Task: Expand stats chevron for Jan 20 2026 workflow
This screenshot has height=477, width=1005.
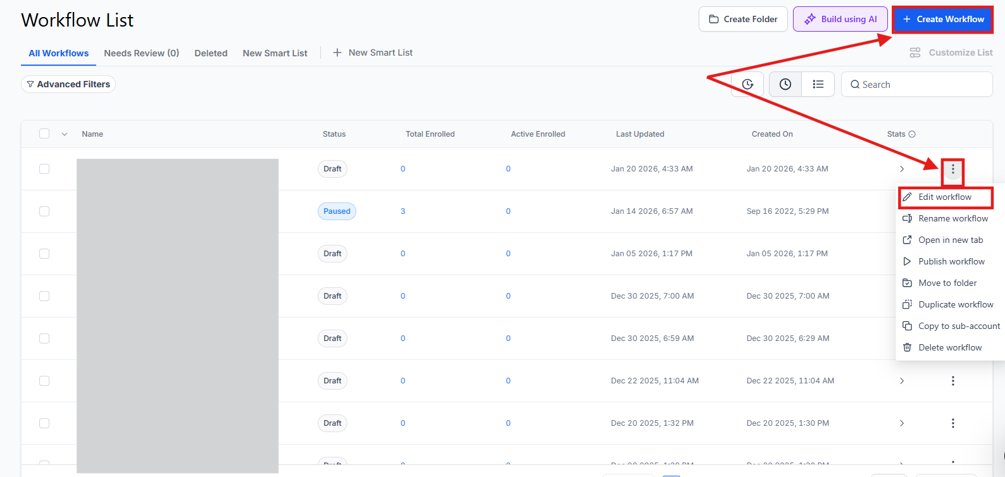Action: [902, 169]
